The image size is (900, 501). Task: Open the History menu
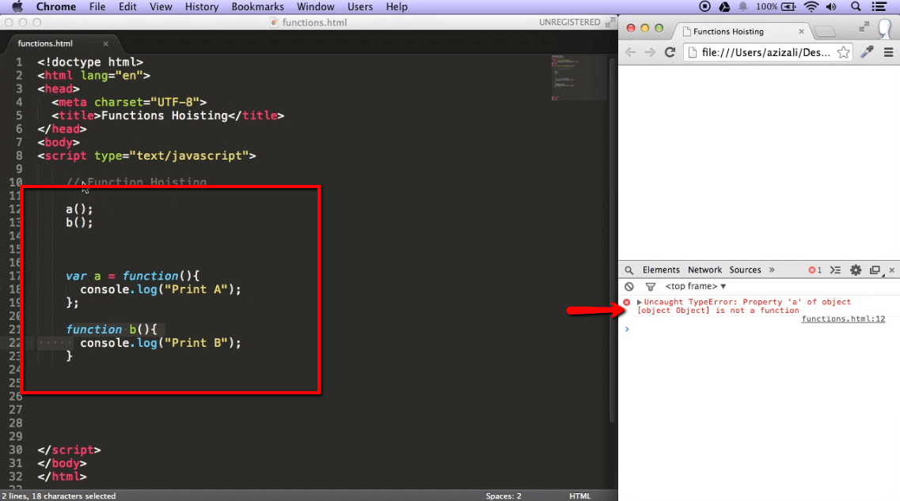(x=201, y=6)
